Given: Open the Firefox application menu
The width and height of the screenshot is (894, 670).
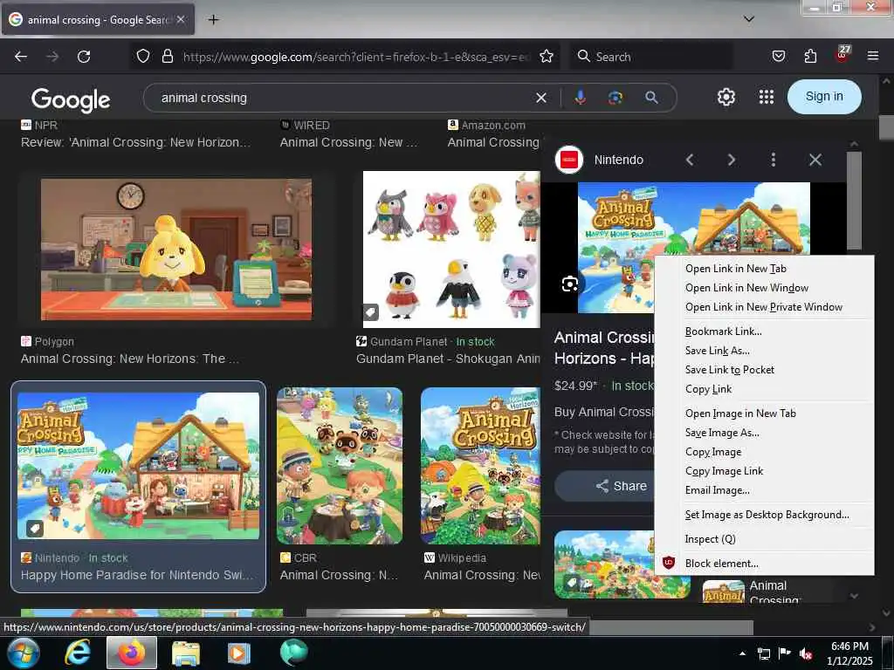Looking at the screenshot, I should click(x=872, y=56).
